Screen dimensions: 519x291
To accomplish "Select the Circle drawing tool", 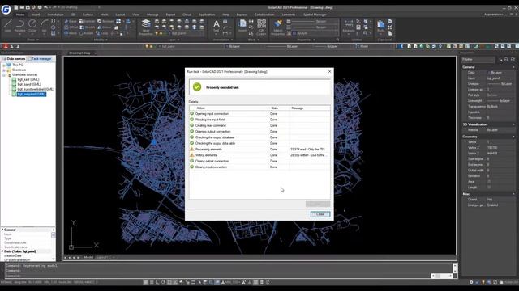I will (x=32, y=26).
